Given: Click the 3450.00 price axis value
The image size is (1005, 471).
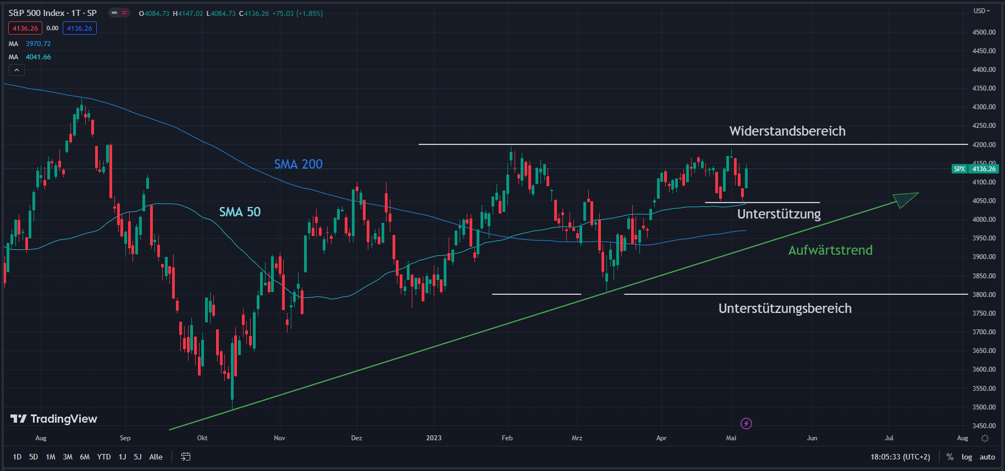Looking at the screenshot, I should 984,425.
